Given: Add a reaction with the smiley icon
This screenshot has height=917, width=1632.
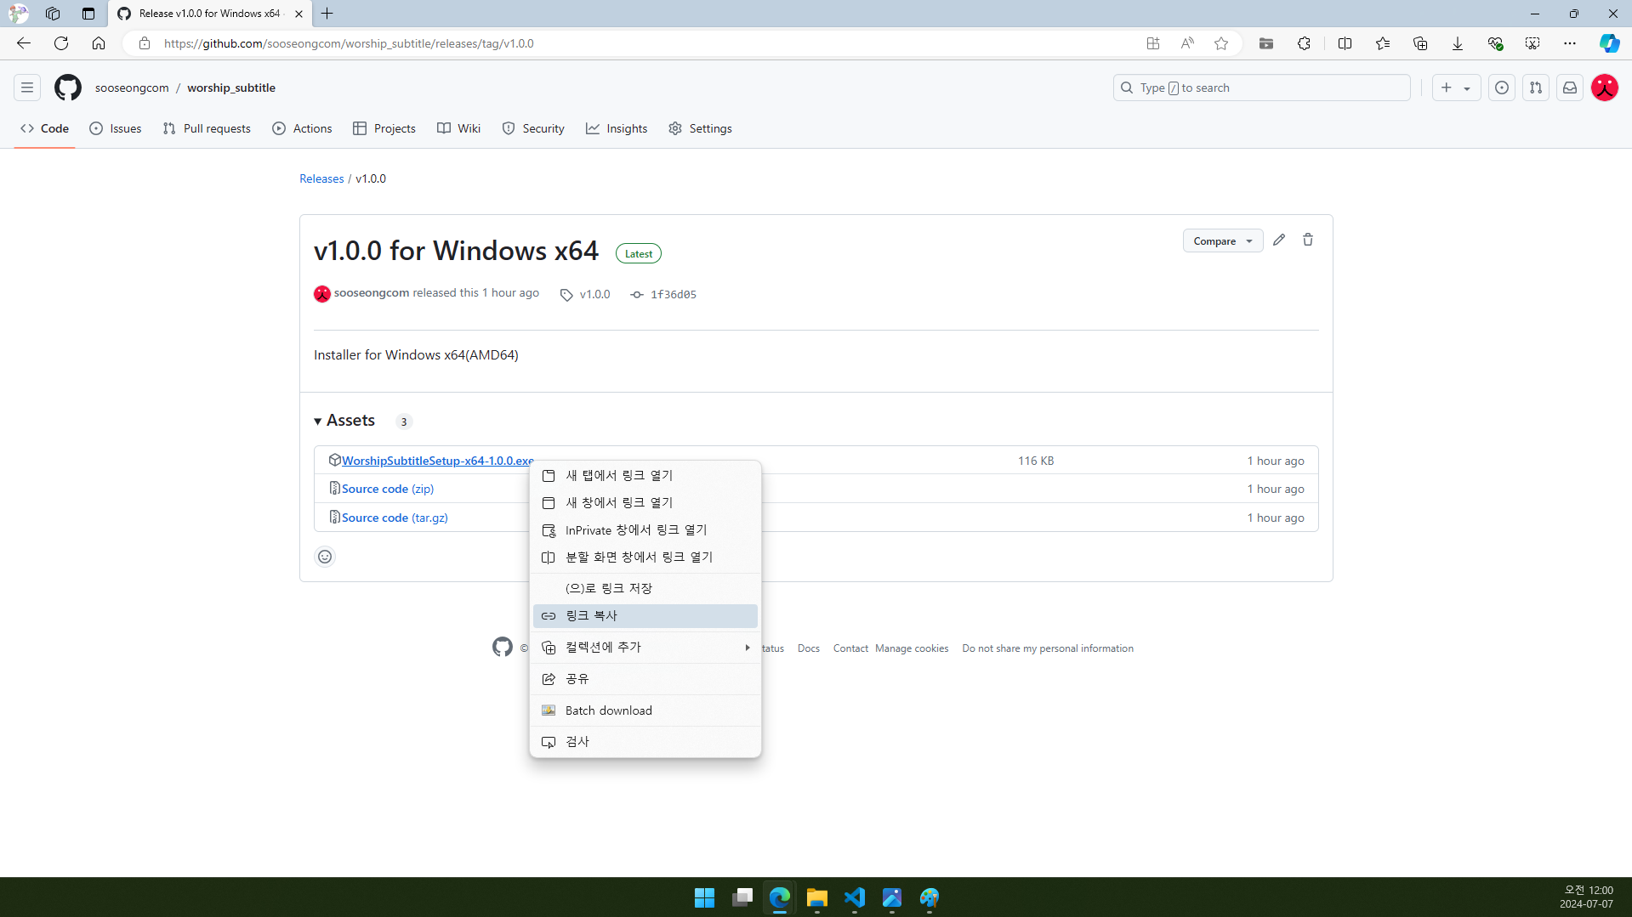Looking at the screenshot, I should click(325, 557).
